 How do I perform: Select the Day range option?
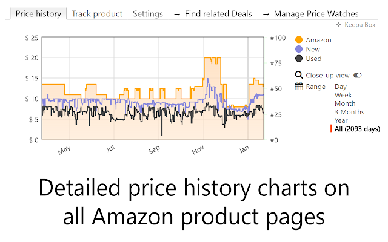click(x=341, y=87)
